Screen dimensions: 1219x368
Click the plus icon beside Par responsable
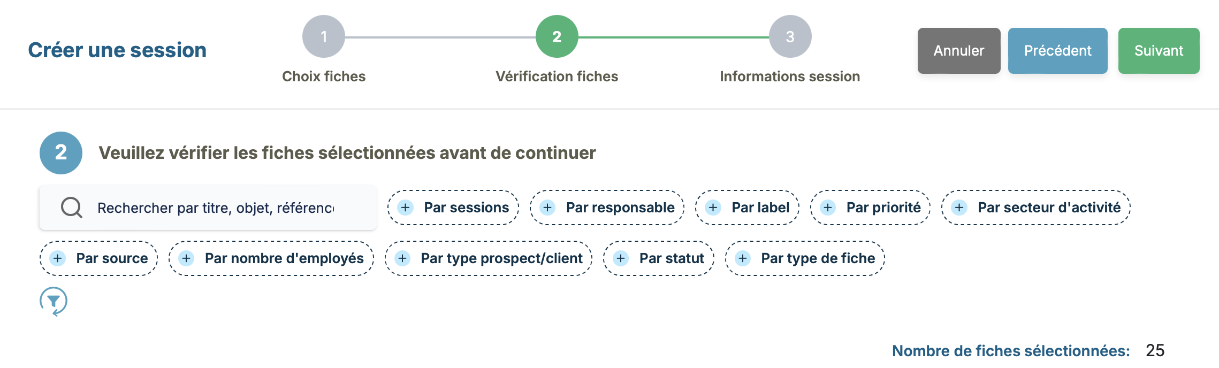tap(547, 208)
